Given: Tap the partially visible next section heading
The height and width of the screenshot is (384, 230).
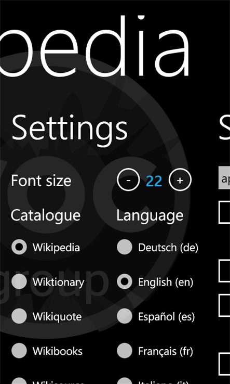Looking at the screenshot, I should (224, 128).
